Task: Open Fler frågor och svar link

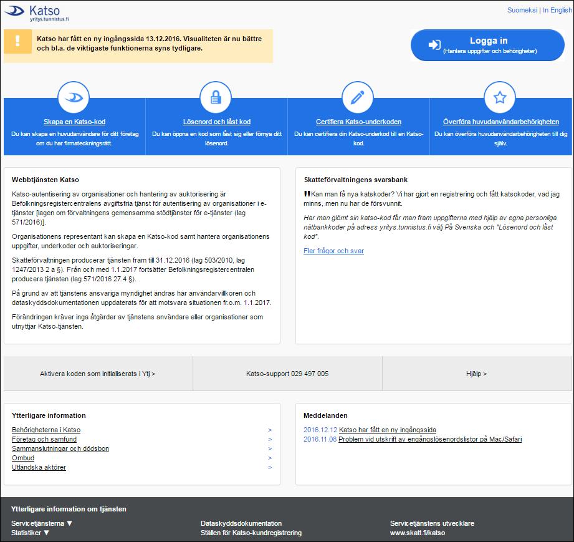Action: coord(333,251)
